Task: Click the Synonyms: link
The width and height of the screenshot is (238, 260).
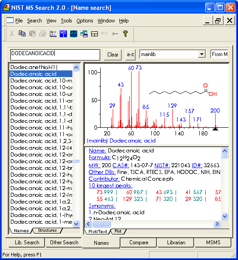Action: (x=102, y=206)
